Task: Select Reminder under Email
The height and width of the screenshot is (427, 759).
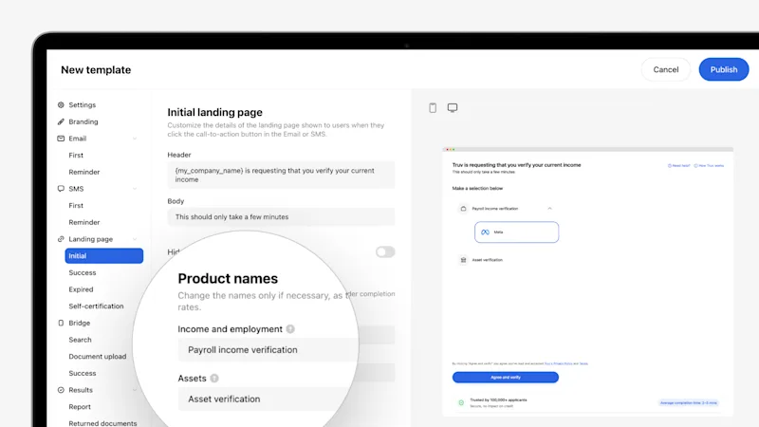Action: click(x=84, y=172)
